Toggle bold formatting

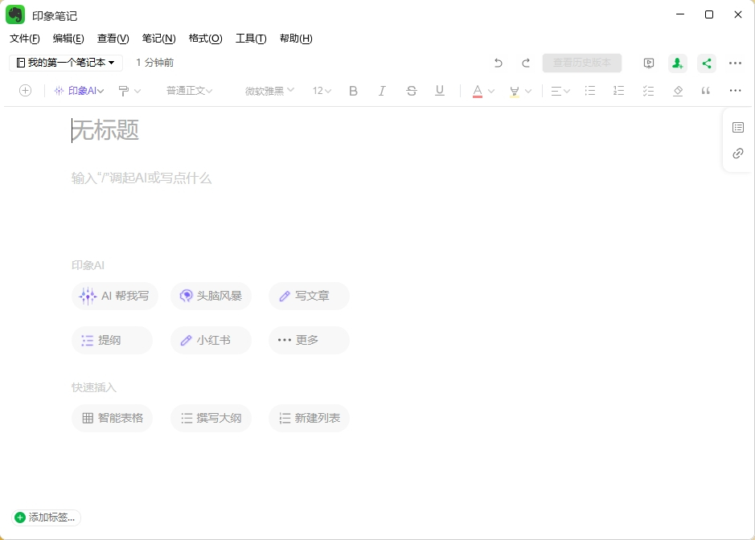[353, 90]
